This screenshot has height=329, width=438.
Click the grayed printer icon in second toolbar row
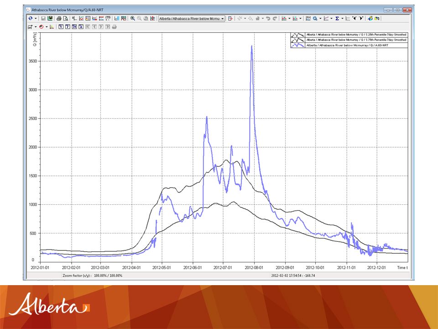coord(115,27)
